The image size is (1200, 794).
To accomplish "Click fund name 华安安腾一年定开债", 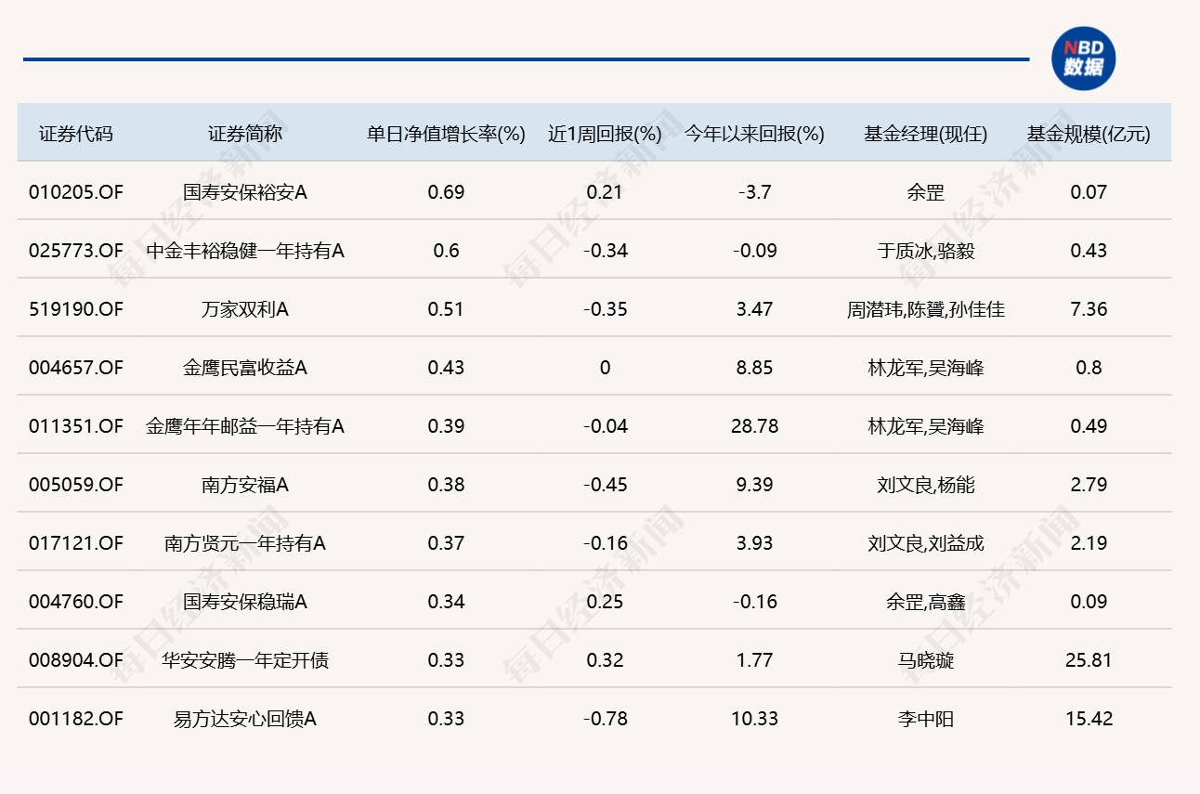I will (x=245, y=660).
